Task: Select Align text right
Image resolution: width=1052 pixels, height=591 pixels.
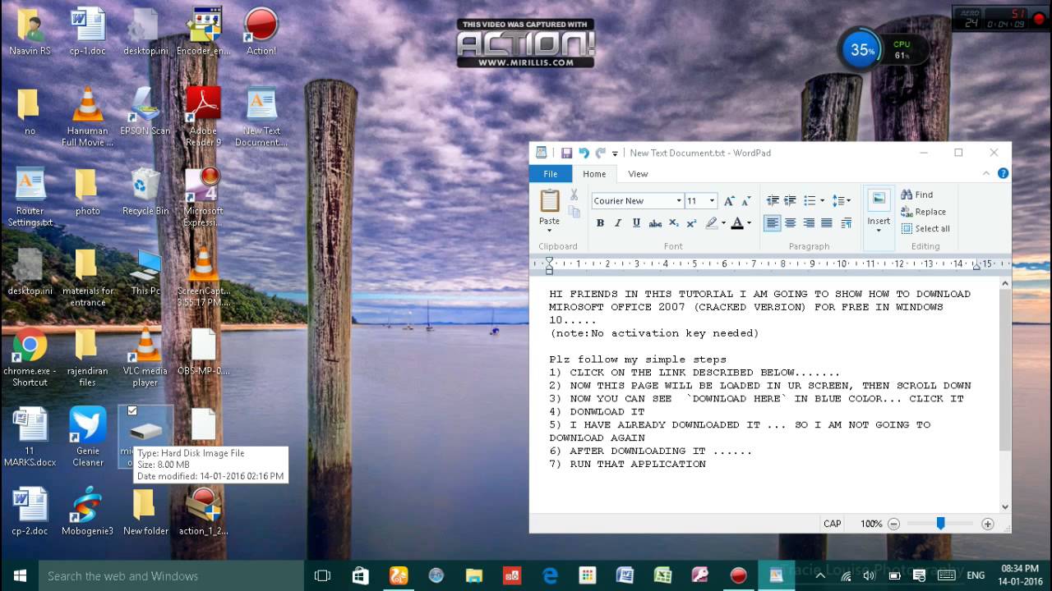Action: [x=809, y=223]
